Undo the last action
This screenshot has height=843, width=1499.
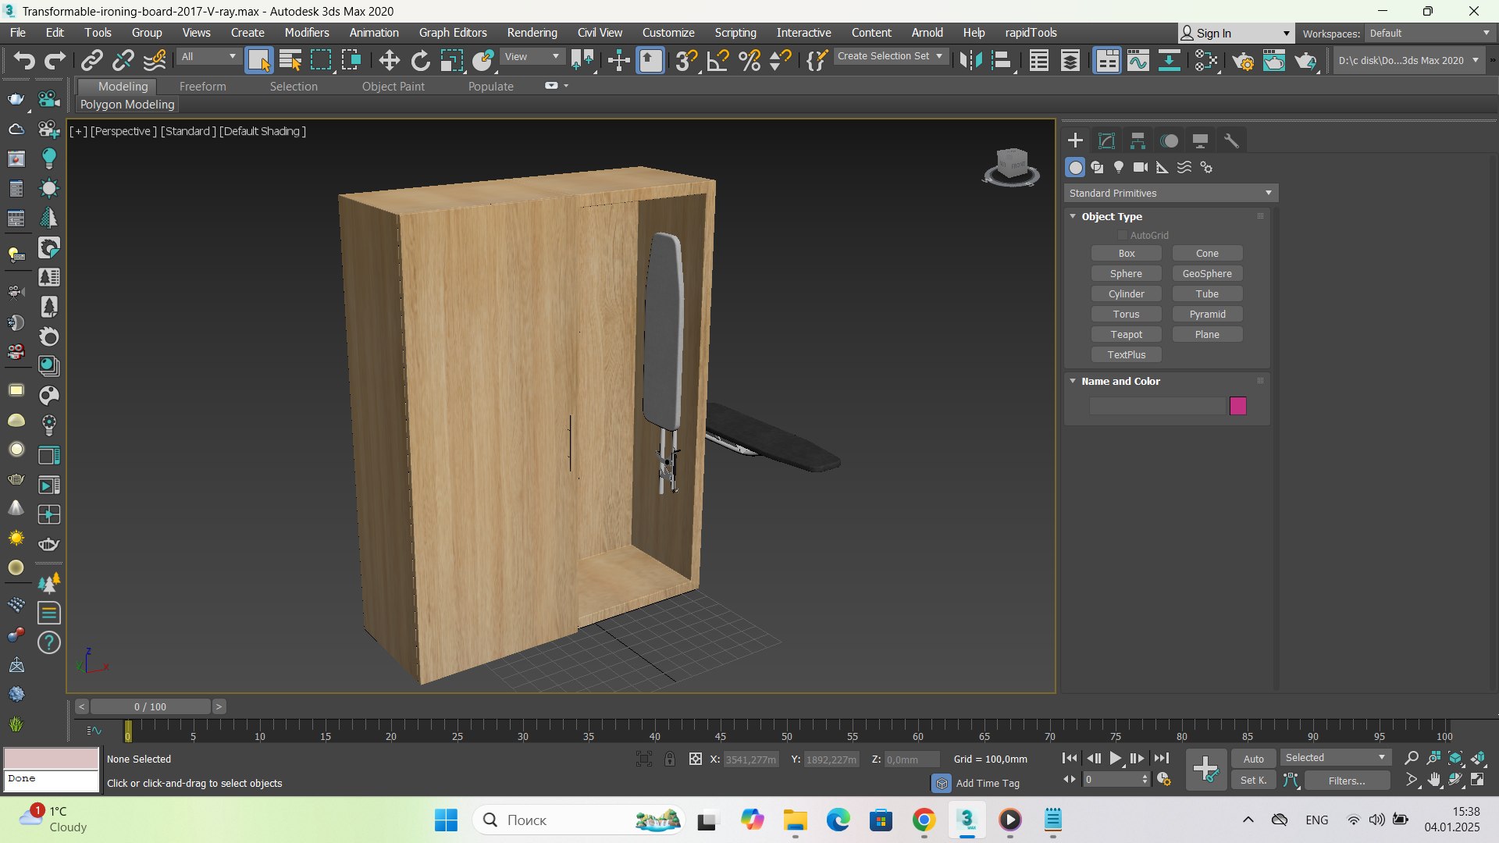tap(24, 60)
